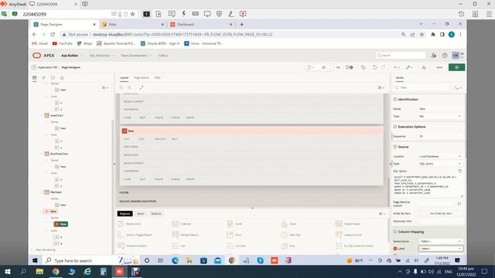This screenshot has width=495, height=278.
Task: Open the Dynamic Actions lightning tab
Action: pos(43,77)
